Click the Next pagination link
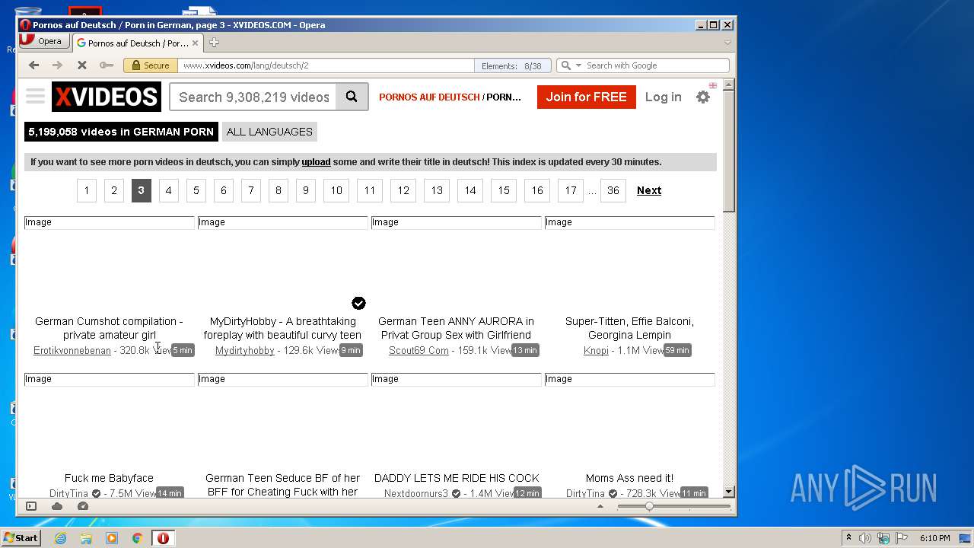Screen dimensions: 974x548 click(x=649, y=190)
